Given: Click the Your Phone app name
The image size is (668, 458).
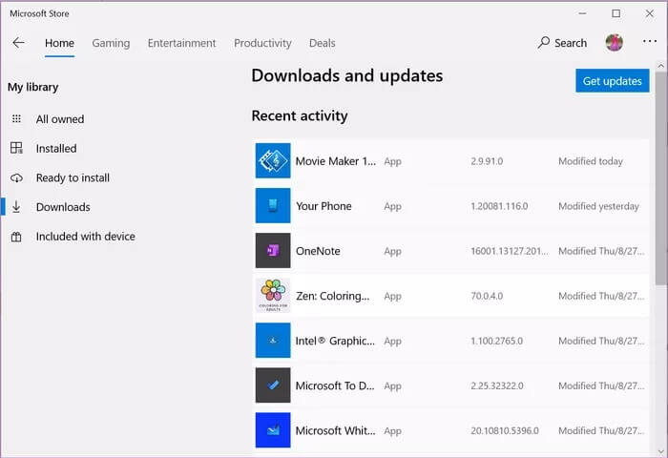Looking at the screenshot, I should click(x=324, y=206).
